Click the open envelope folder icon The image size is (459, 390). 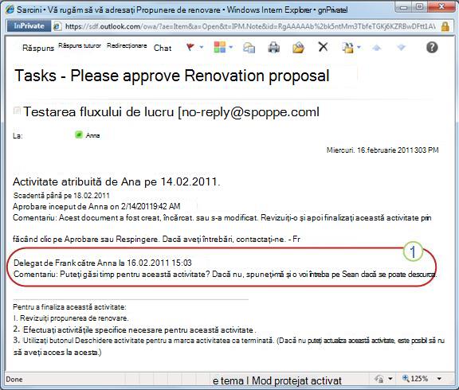click(x=298, y=48)
